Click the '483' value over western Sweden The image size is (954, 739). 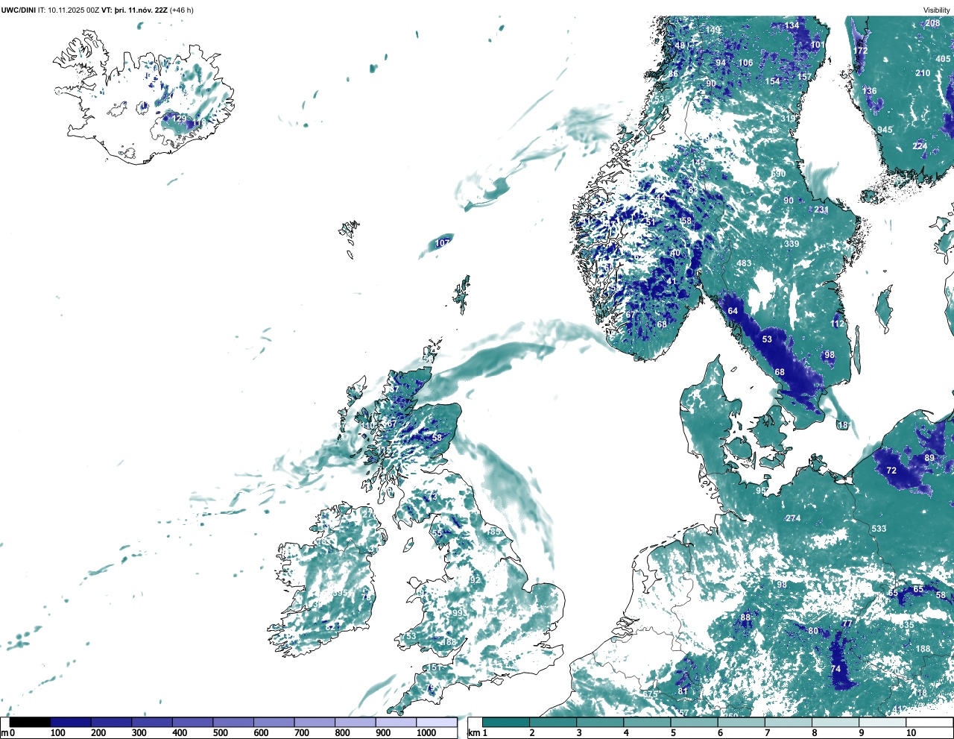[744, 263]
